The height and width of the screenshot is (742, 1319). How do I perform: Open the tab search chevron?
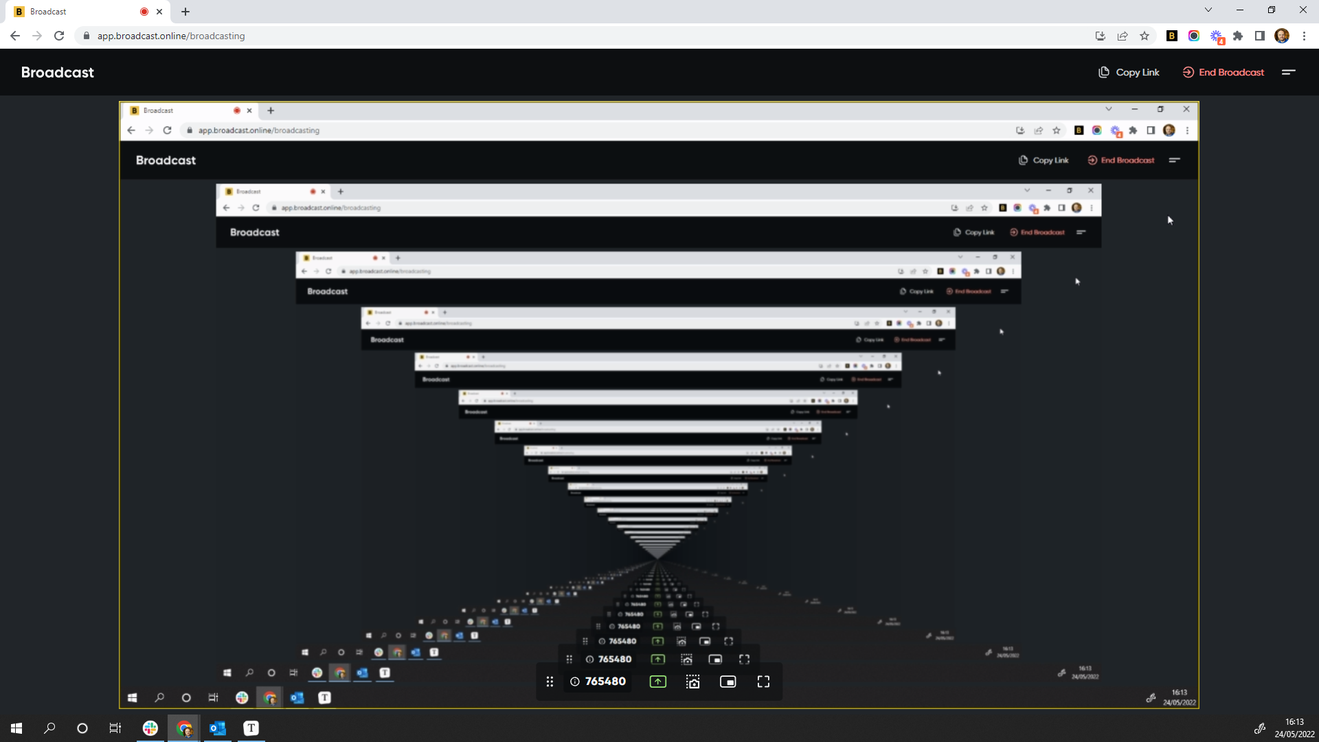tap(1208, 10)
